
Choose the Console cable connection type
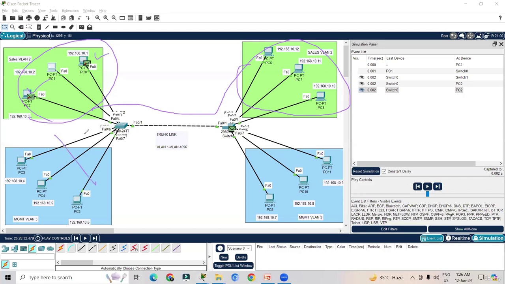click(x=71, y=248)
